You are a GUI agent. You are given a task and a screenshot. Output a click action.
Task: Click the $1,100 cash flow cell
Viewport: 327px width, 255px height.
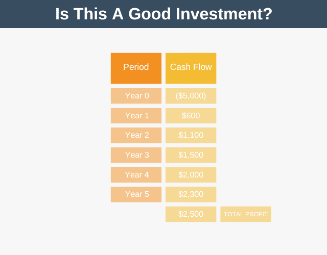(191, 135)
